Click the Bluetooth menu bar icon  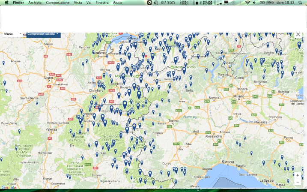241,3
